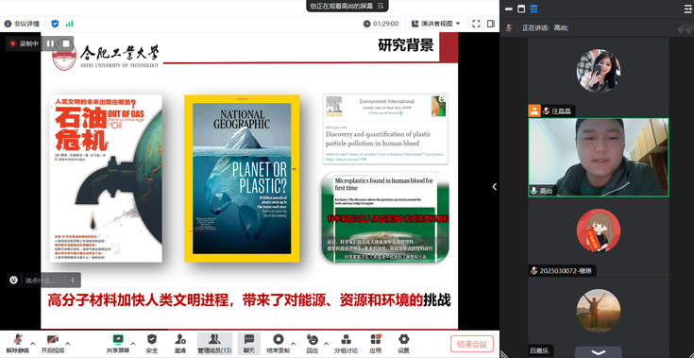
Task: Pause the recording from 录制中 indicator
Action: (50, 43)
